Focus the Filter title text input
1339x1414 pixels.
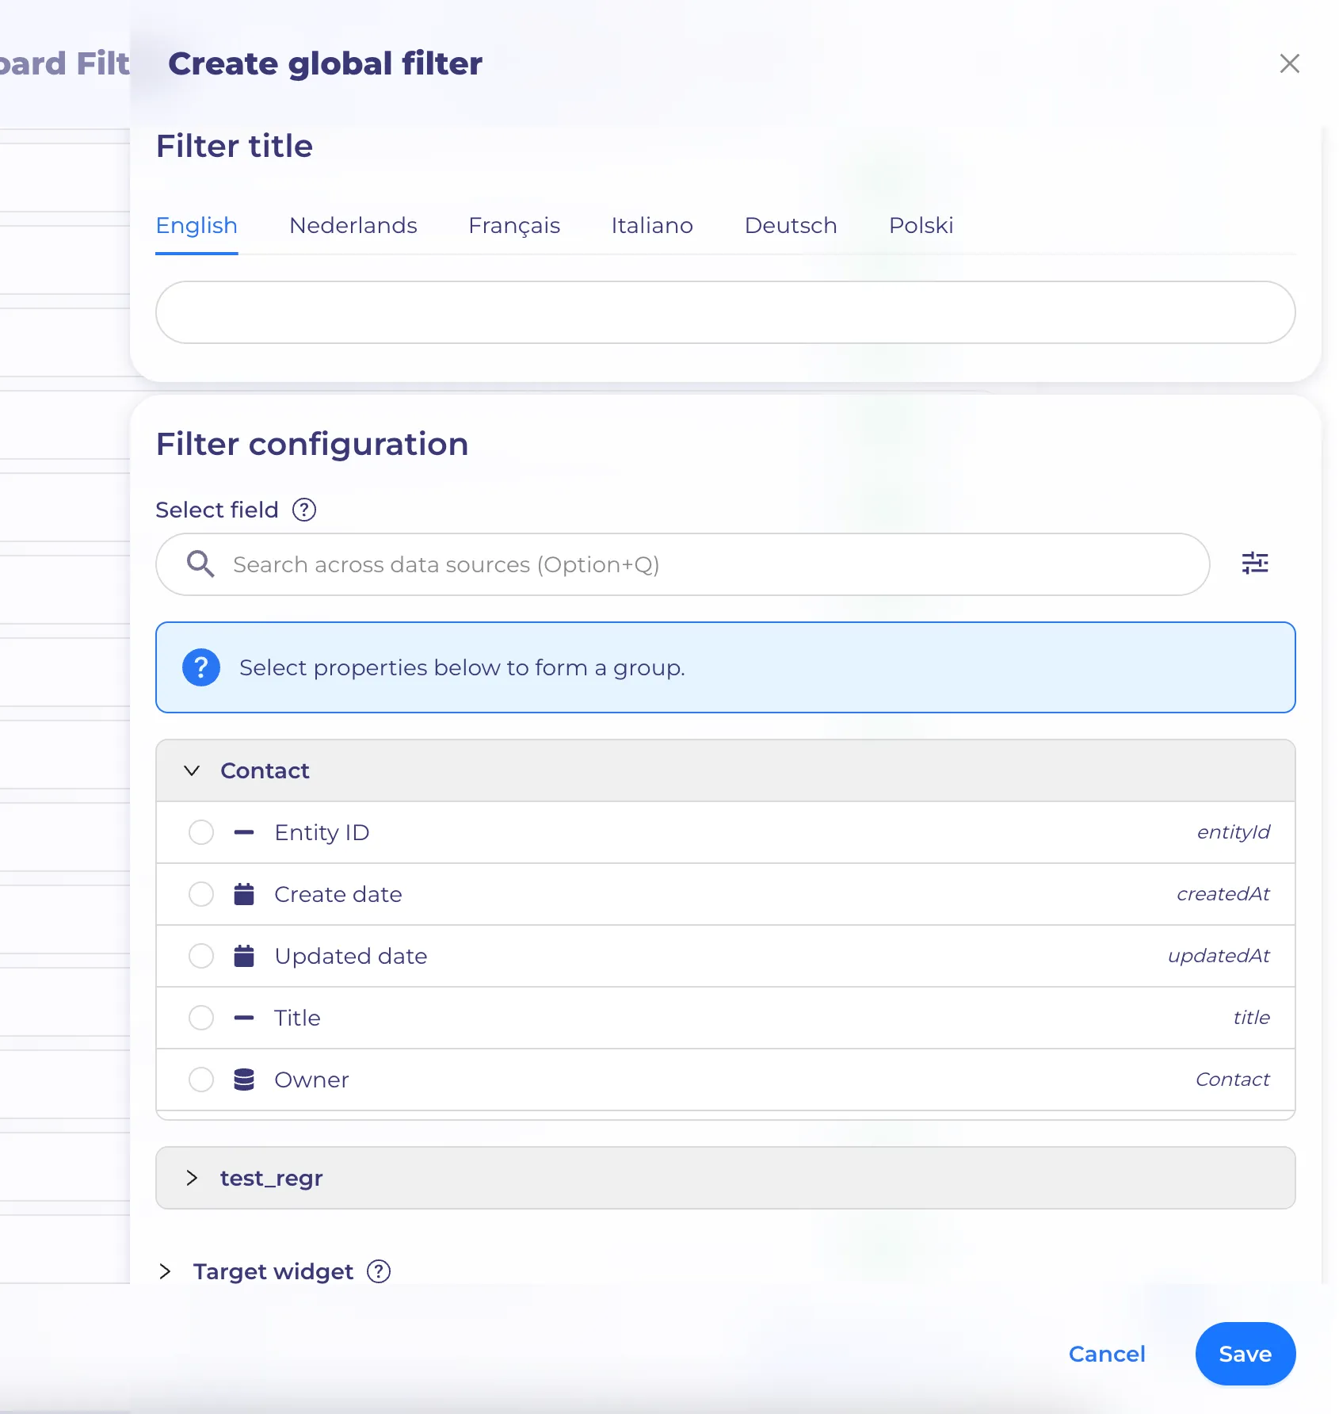click(x=726, y=312)
